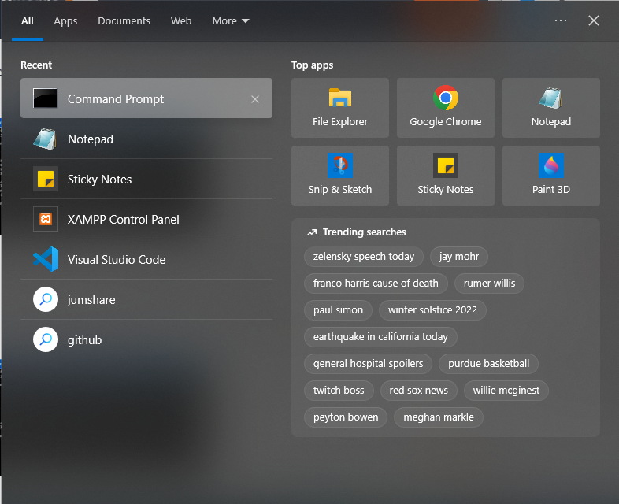The width and height of the screenshot is (619, 504).
Task: Launch Google Chrome from Top apps
Action: pos(445,108)
